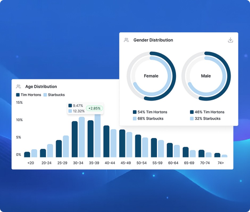The width and height of the screenshot is (250, 212).
Task: Click the 25-29 age axis label
Action: (62, 163)
